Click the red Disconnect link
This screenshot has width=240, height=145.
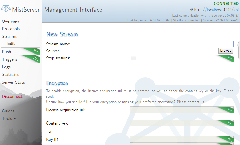click(x=12, y=97)
